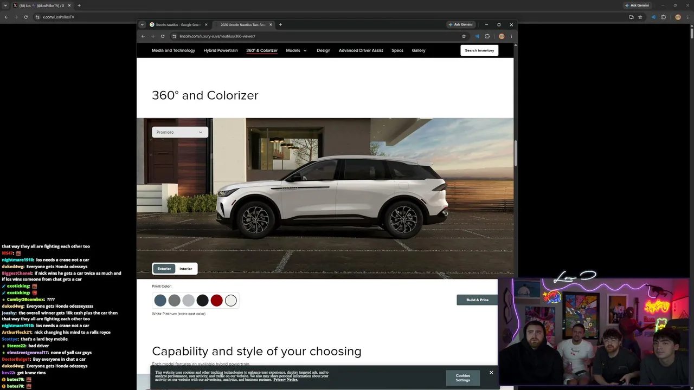Image resolution: width=694 pixels, height=390 pixels.
Task: Go to 360° & Colorizer section
Action: pos(262,50)
